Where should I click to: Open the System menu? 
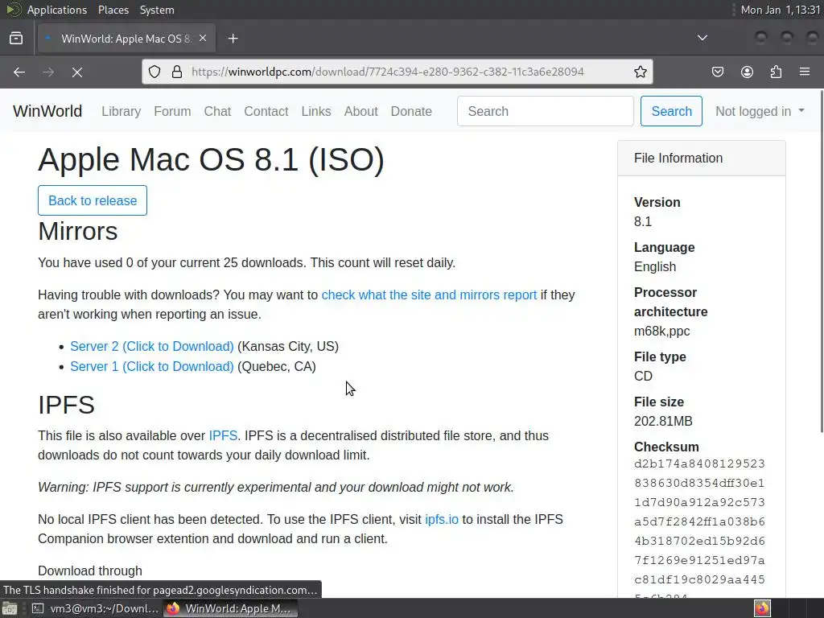coord(157,10)
